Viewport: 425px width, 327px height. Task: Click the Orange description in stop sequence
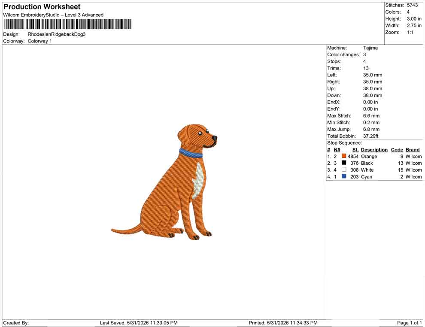369,156
